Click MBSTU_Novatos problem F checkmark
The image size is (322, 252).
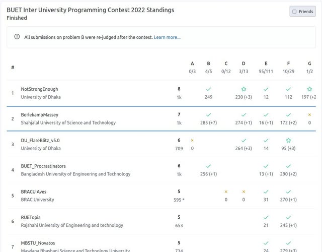(288, 243)
